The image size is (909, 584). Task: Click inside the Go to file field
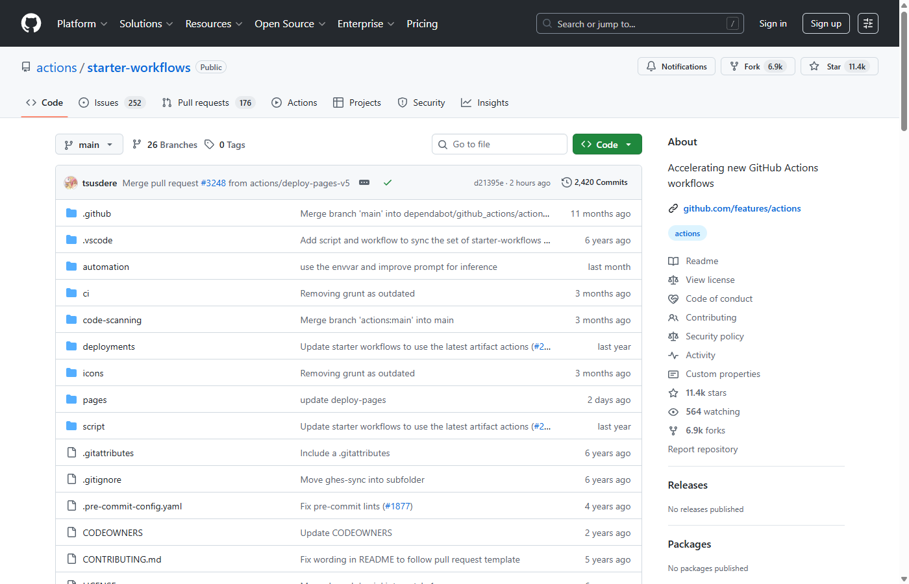pos(499,144)
